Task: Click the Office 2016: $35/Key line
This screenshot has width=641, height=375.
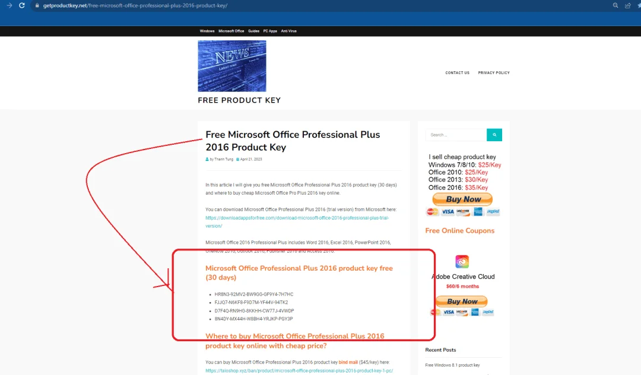Action: [458, 188]
